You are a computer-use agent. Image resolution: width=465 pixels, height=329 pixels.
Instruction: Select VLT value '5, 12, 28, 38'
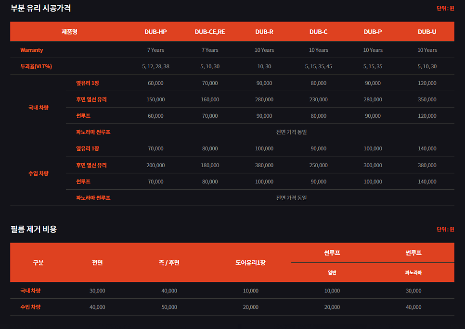[155, 66]
